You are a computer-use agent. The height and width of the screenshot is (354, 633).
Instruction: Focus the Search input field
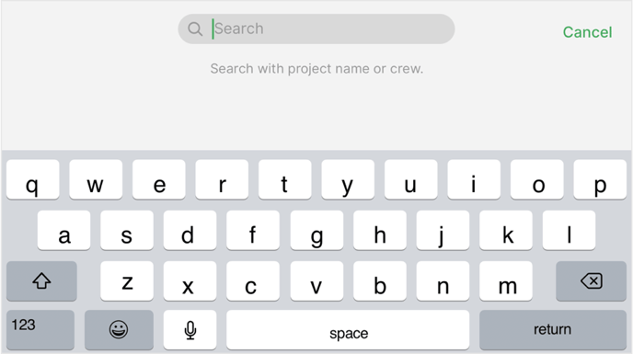pyautogui.click(x=316, y=29)
